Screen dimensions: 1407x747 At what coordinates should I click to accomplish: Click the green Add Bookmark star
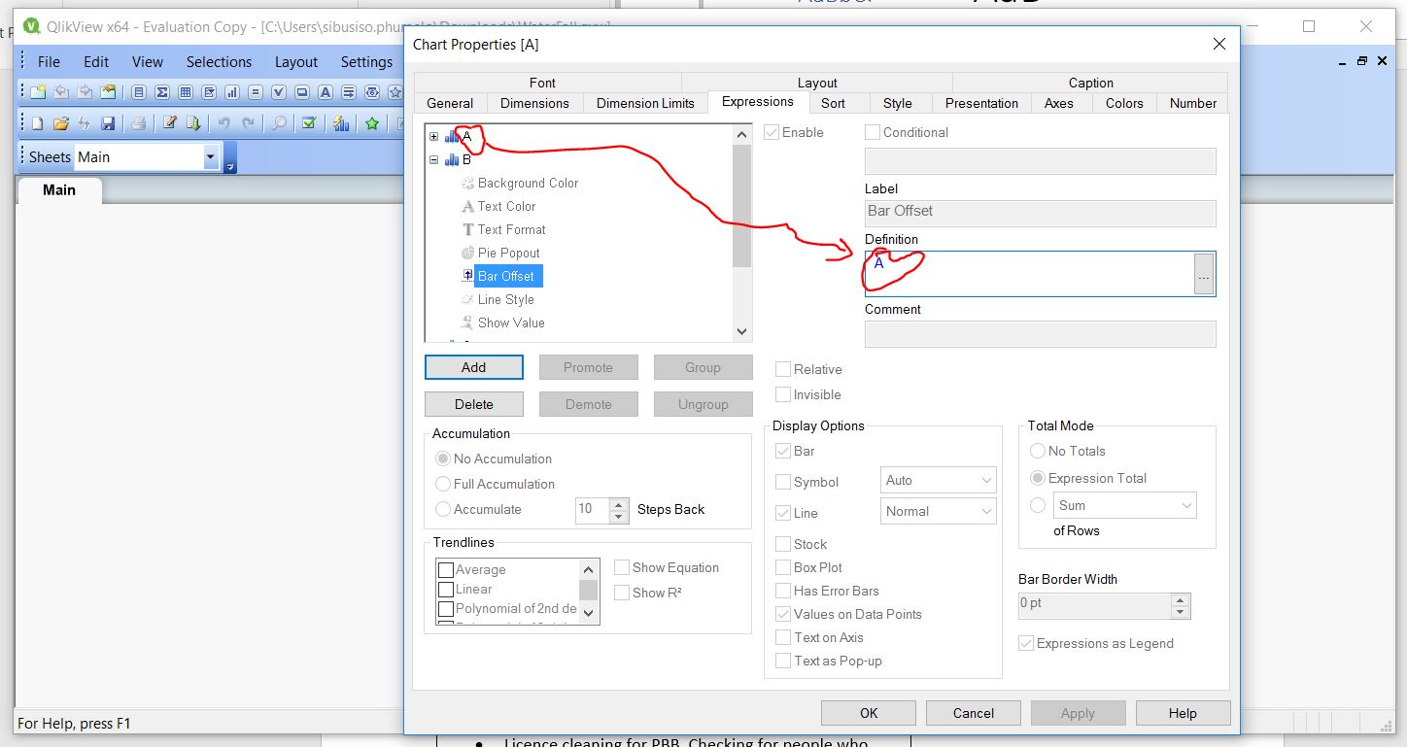372,123
